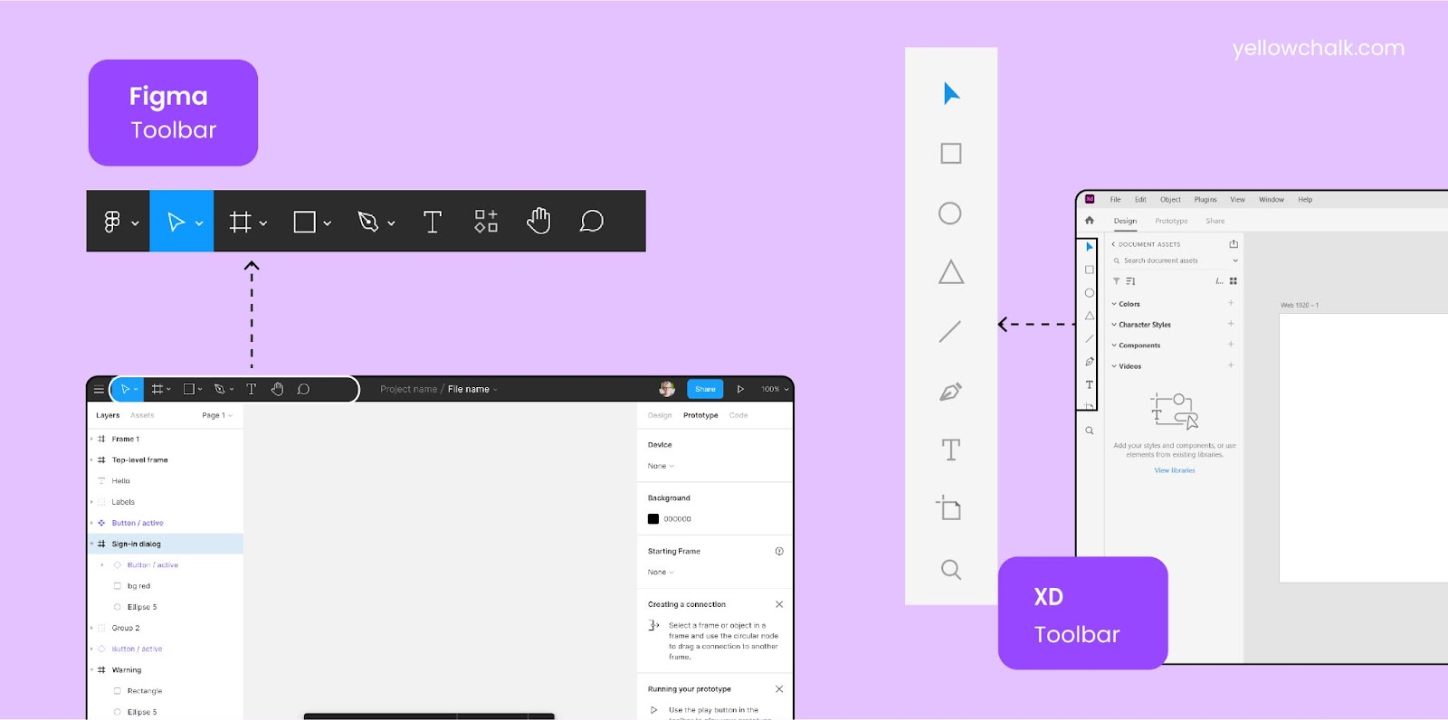Select the Polygon triangle tool in the enlarged XD toolbar

[951, 272]
